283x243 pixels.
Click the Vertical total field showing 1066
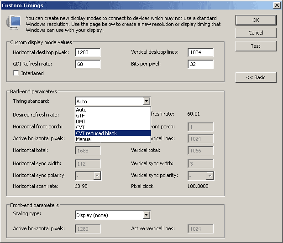click(200, 151)
